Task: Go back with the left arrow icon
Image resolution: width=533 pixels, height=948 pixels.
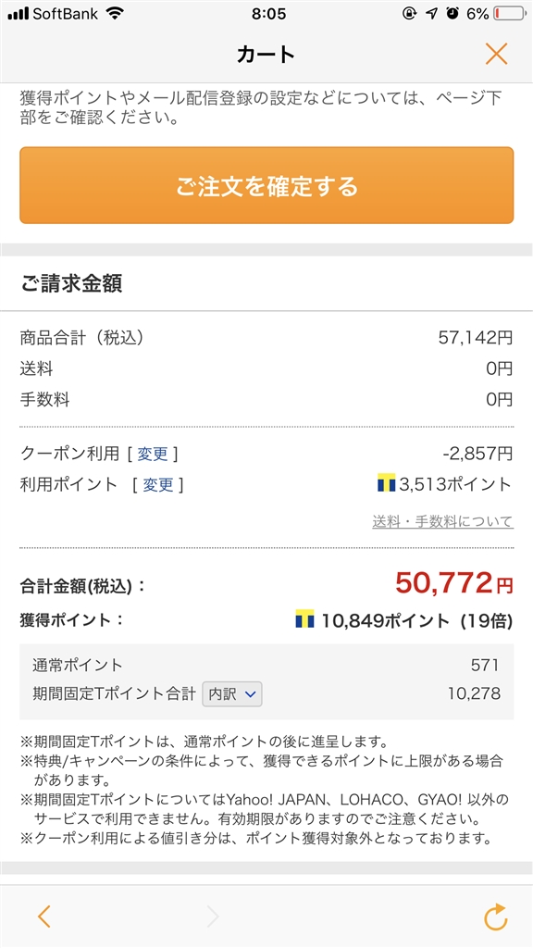Action: (43, 917)
